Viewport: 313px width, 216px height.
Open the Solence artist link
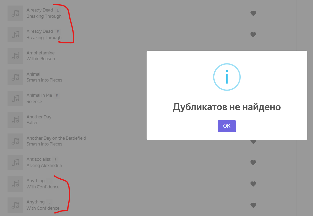coord(34,102)
